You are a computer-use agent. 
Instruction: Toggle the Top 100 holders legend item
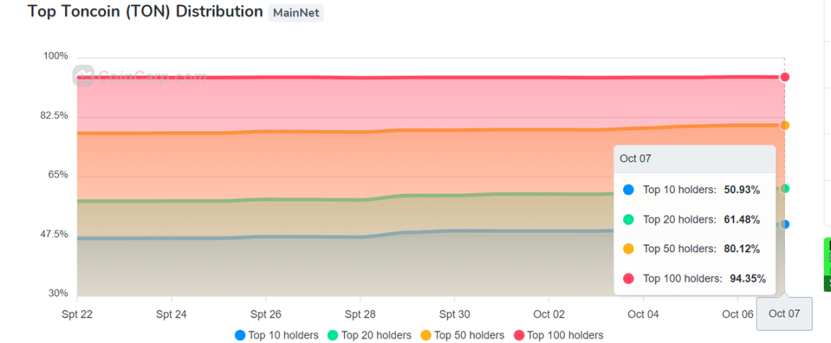(x=558, y=335)
